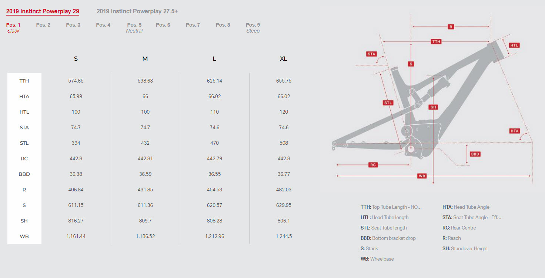The width and height of the screenshot is (545, 278).
Task: Click the BBD badge near bottom bracket
Action: point(475,154)
